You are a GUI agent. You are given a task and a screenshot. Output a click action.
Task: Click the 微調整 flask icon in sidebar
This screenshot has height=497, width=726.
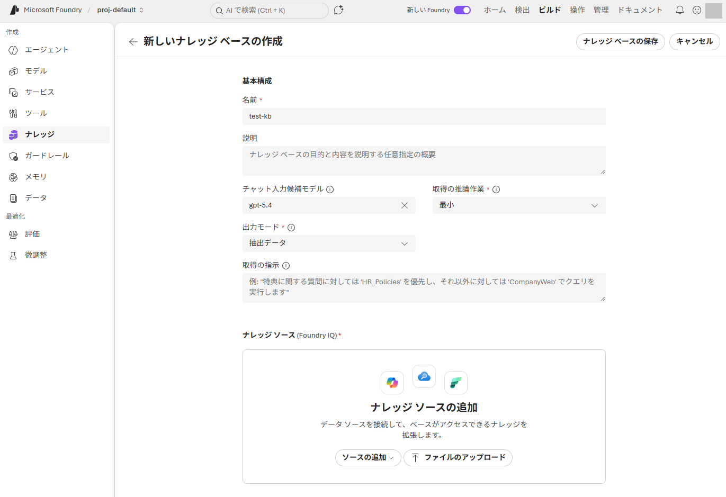(13, 255)
